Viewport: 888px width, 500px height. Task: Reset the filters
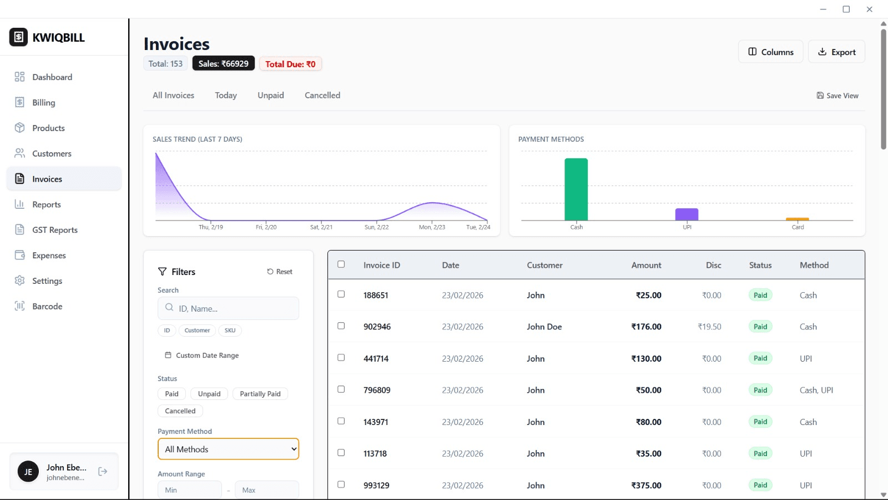point(280,272)
